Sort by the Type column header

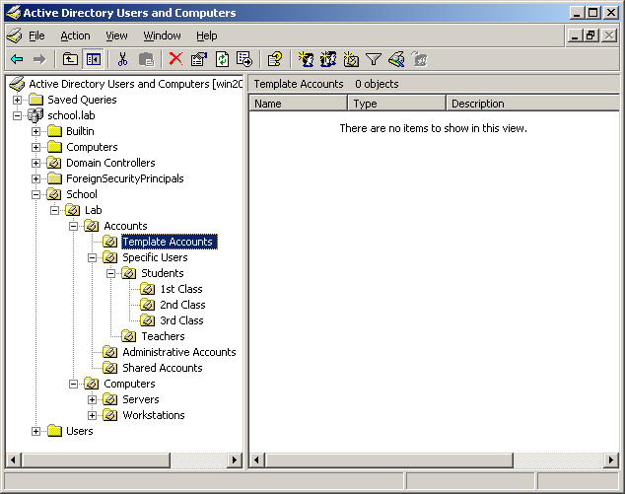click(x=396, y=104)
